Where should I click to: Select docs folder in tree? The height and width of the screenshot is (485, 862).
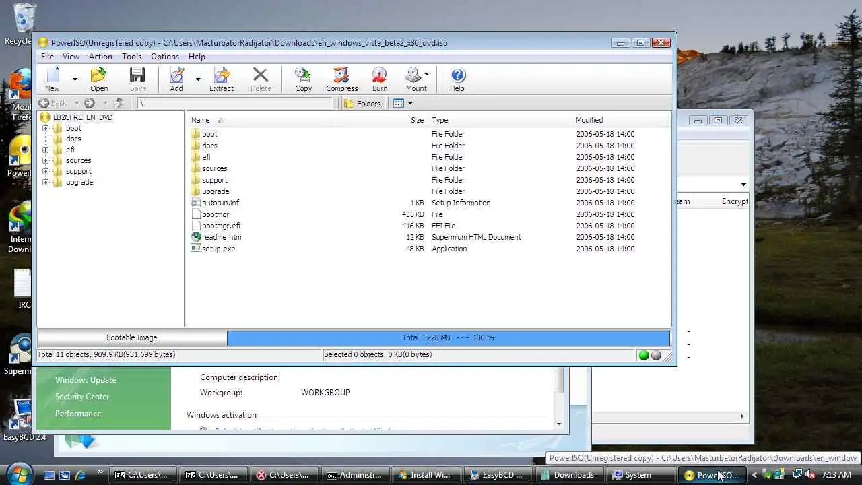(x=73, y=139)
